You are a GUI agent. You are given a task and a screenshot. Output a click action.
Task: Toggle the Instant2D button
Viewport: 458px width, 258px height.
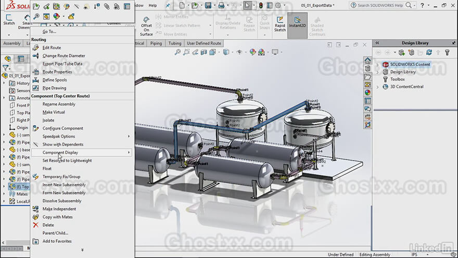point(297,25)
